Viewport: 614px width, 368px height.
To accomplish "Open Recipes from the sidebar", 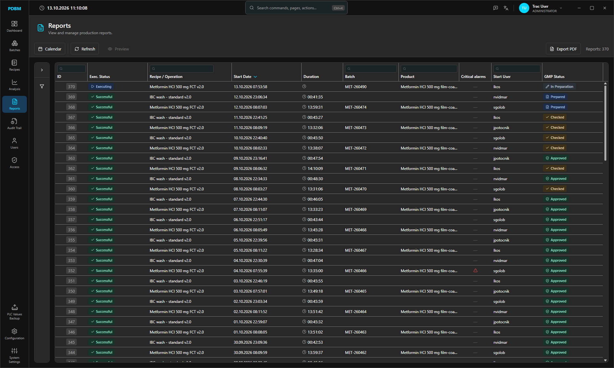I will click(x=14, y=65).
